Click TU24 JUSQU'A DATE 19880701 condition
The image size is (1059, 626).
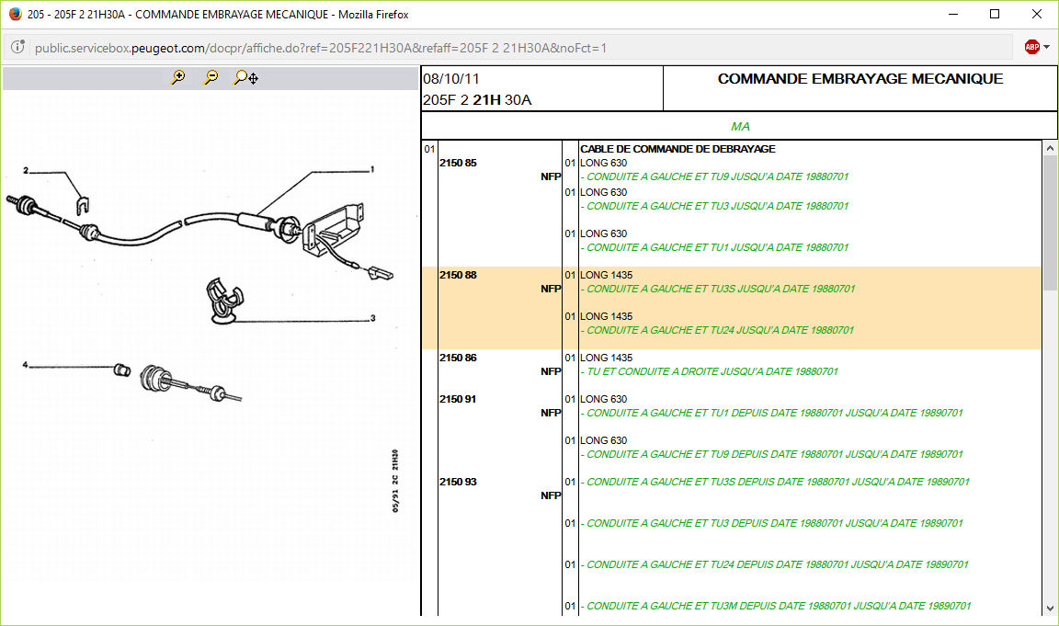pos(717,330)
